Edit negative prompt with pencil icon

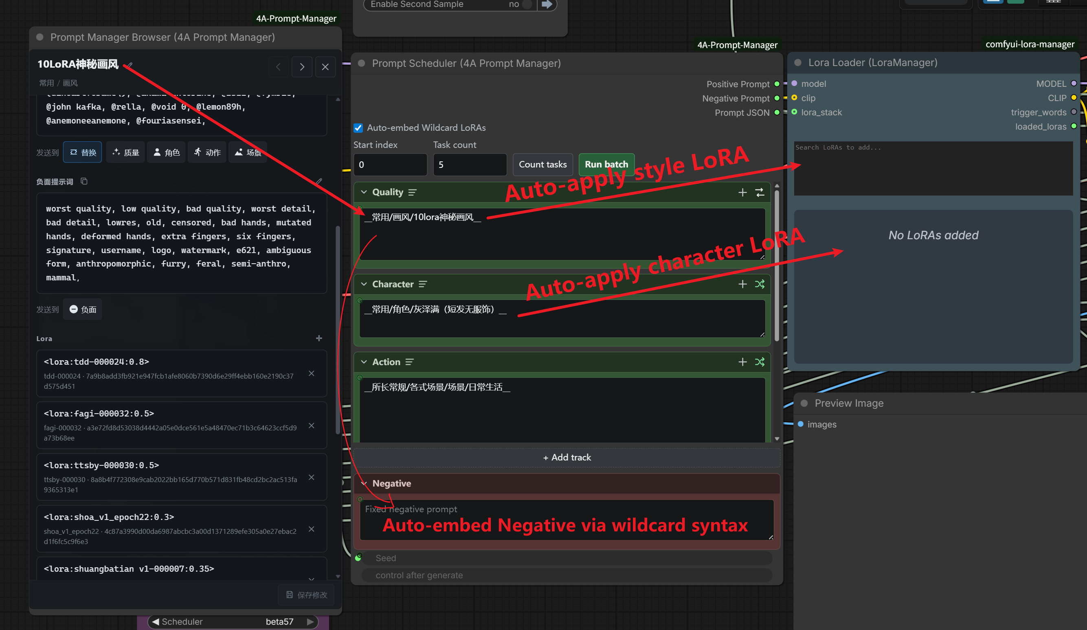[319, 181]
